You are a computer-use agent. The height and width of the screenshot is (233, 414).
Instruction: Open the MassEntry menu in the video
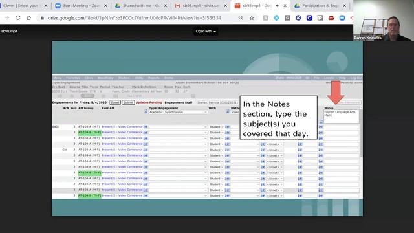[x=105, y=78]
